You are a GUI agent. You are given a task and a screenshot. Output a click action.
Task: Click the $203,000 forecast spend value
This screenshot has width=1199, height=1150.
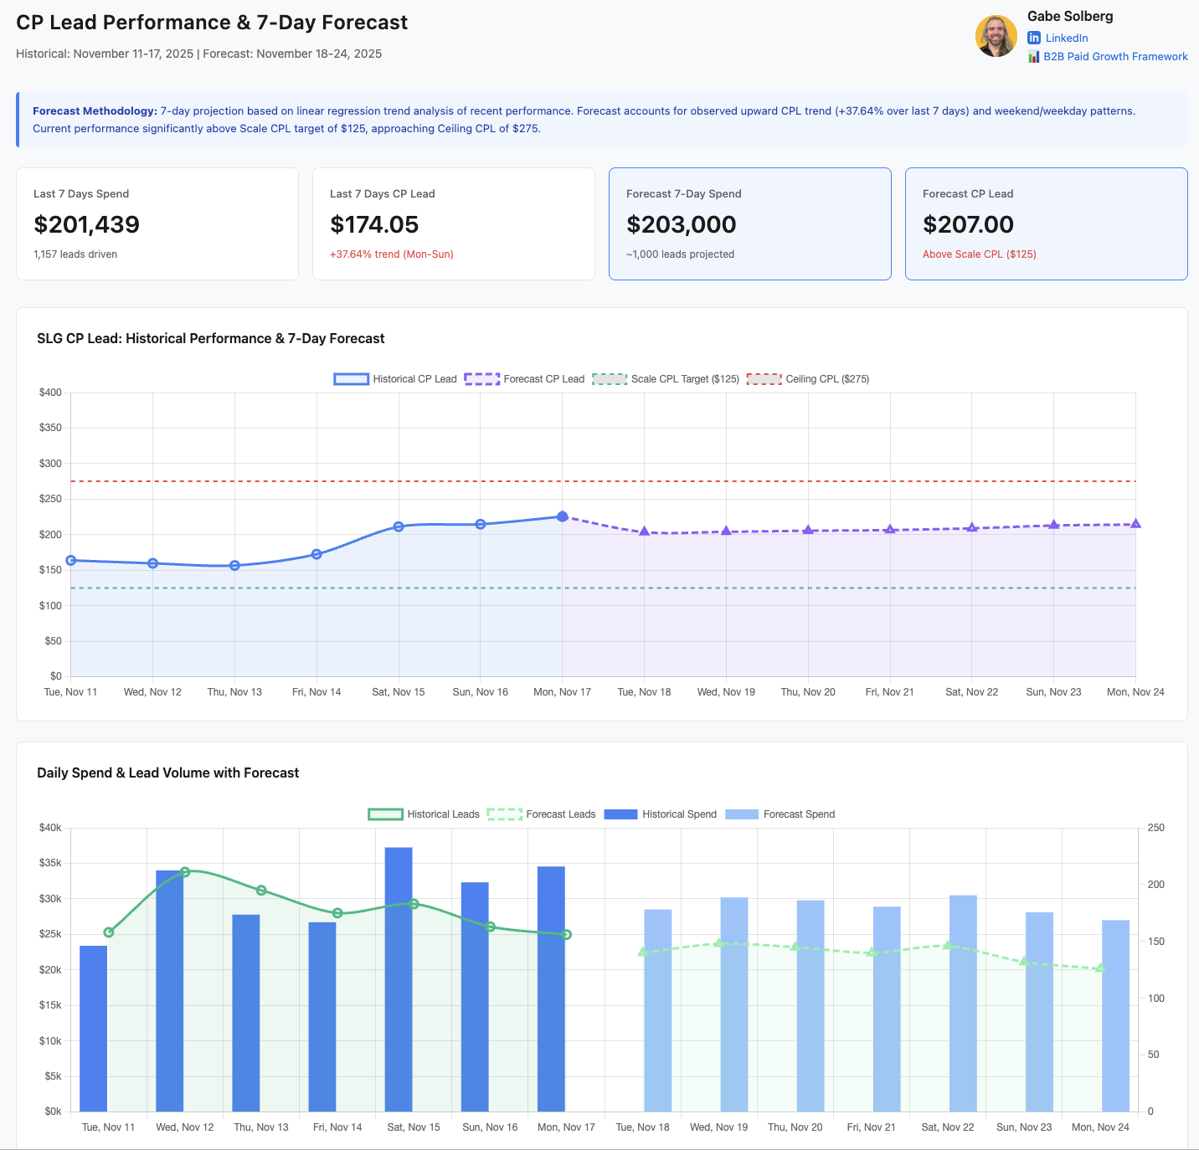[x=682, y=224]
